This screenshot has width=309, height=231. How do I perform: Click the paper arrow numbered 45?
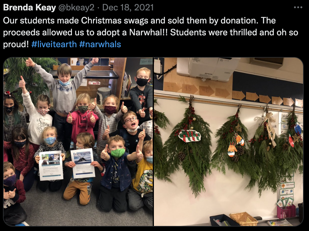tap(190, 89)
